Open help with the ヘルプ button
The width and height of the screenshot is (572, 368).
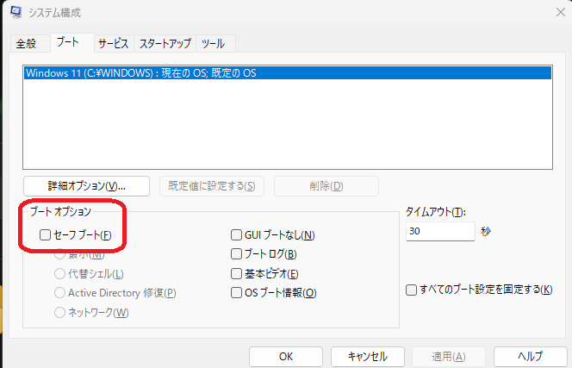pyautogui.click(x=531, y=357)
